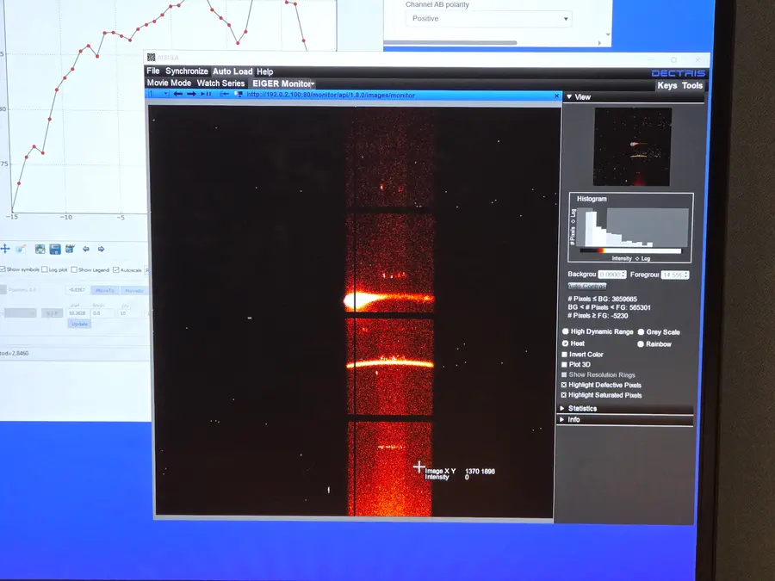Image resolution: width=775 pixels, height=581 pixels.
Task: Select High Dynamic Range color mode
Action: [566, 331]
